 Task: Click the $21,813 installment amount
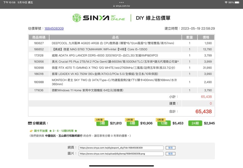[x=116, y=123]
